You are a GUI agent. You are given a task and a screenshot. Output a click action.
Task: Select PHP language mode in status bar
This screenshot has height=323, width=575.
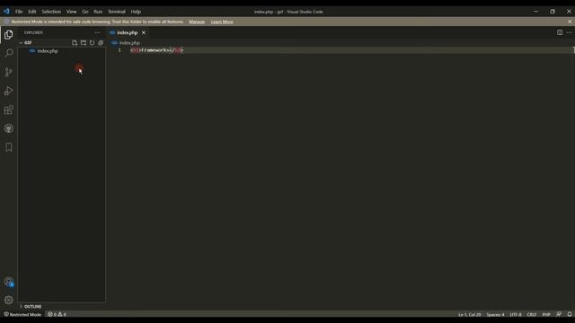point(546,315)
